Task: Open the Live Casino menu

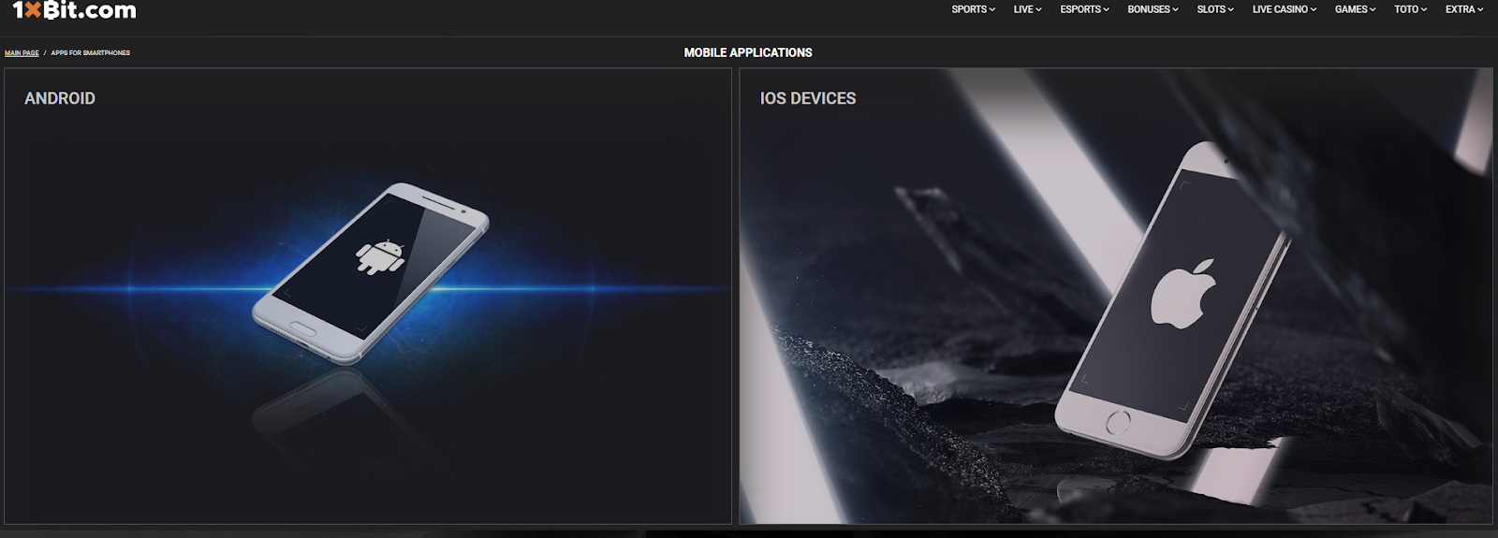Action: coord(1285,9)
